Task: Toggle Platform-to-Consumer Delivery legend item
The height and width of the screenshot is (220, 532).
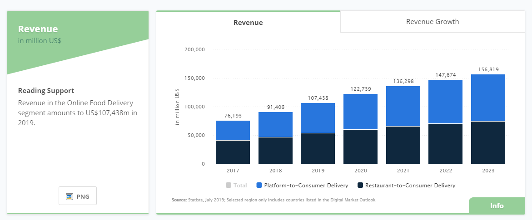Action: click(303, 186)
